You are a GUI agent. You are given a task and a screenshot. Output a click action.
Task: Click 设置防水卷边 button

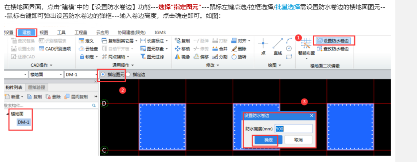click(334, 41)
